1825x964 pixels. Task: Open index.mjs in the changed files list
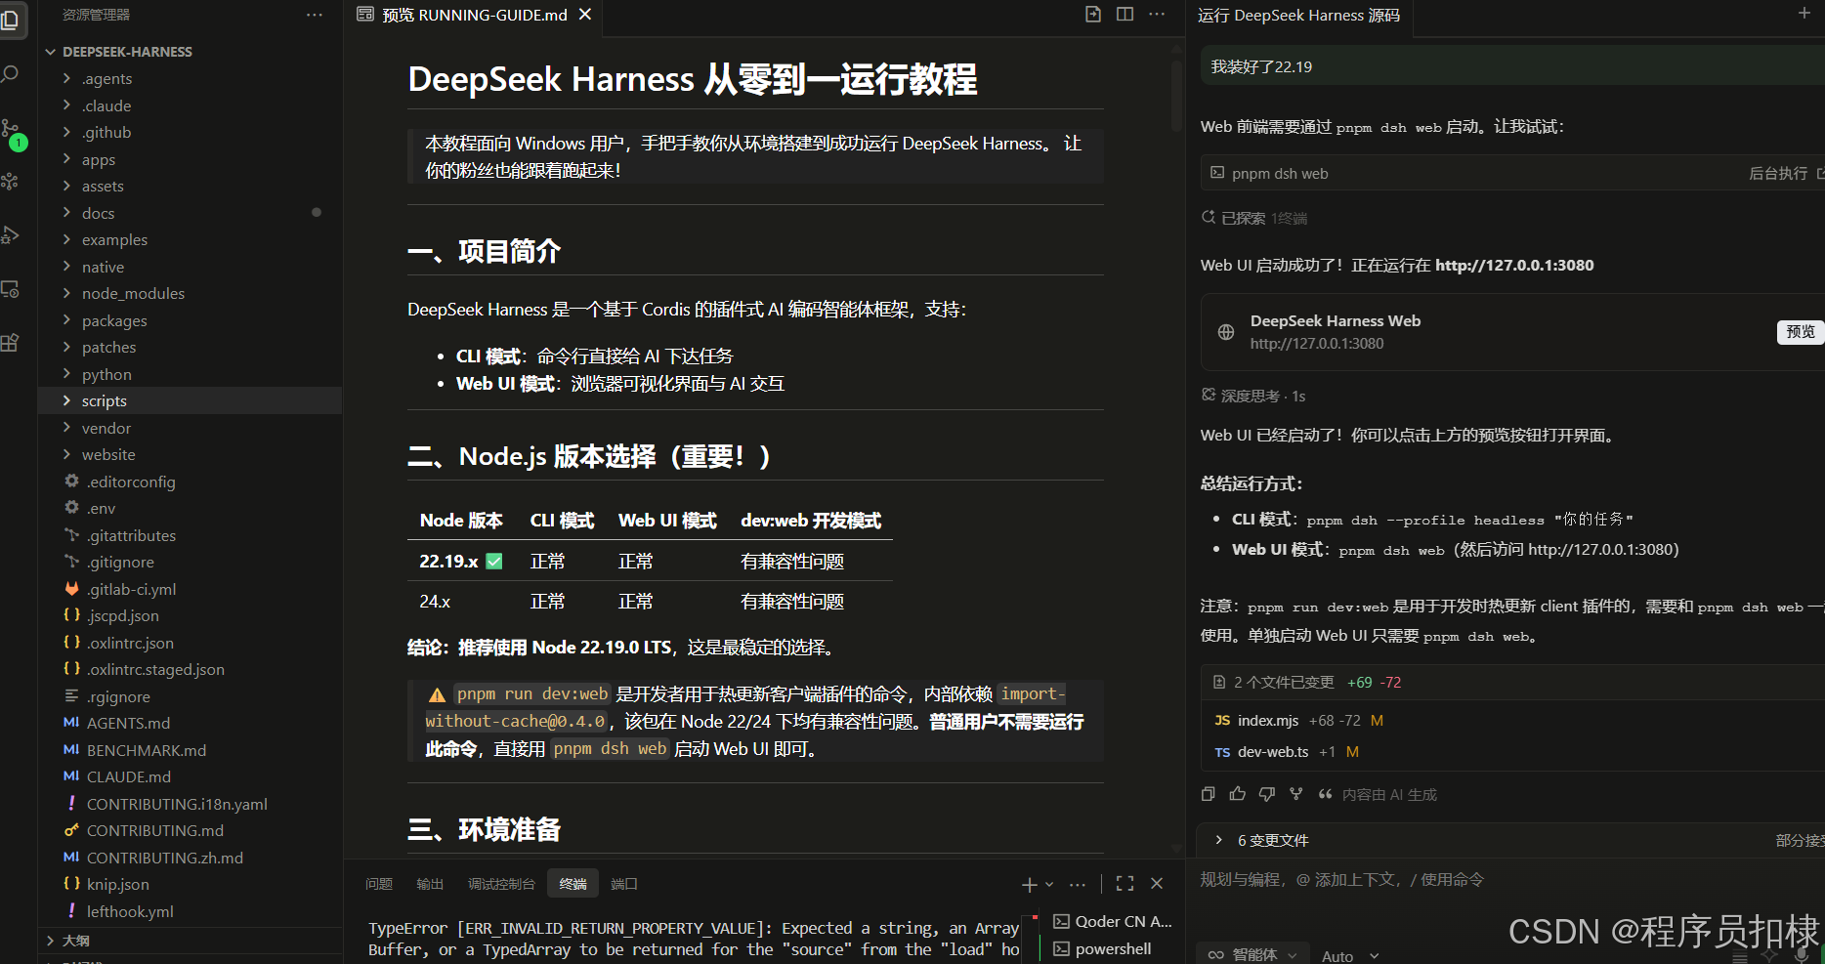pos(1268,721)
